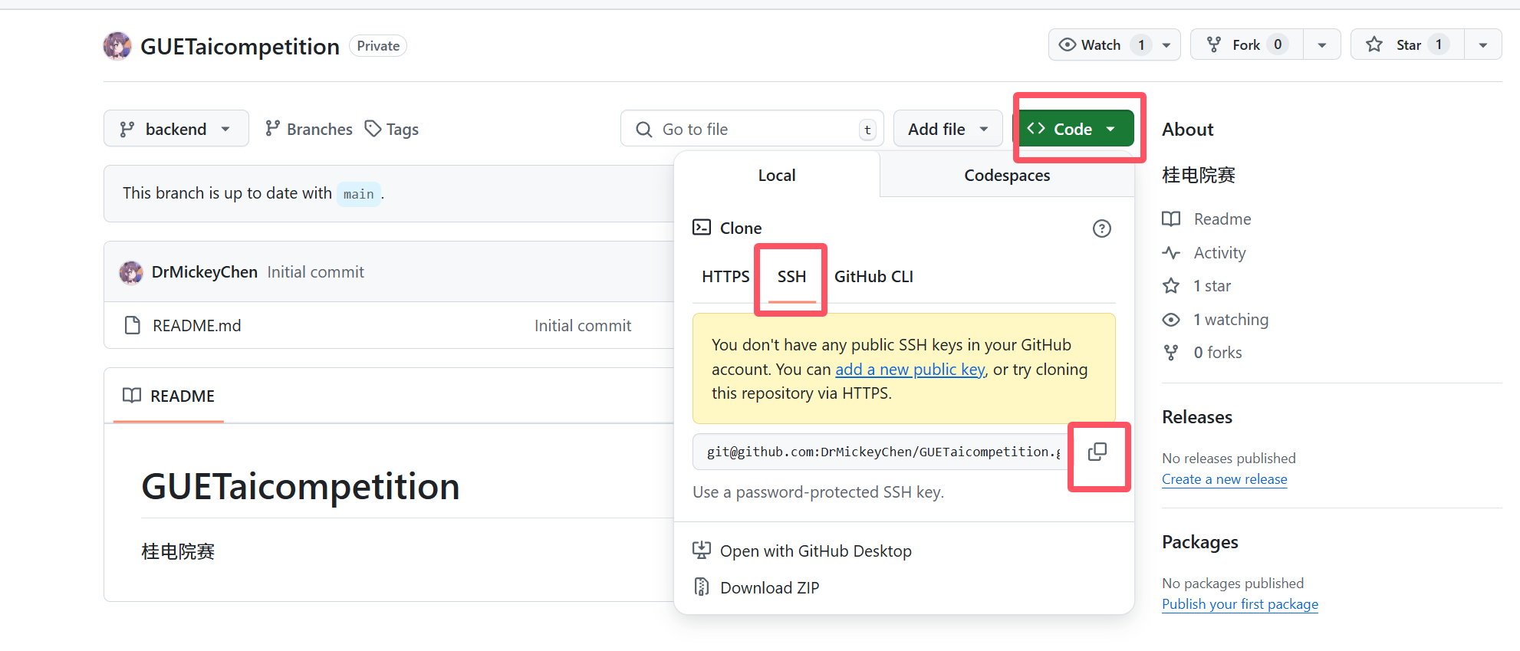The height and width of the screenshot is (651, 1520).
Task: Click the add a new public key link
Action: (x=910, y=370)
